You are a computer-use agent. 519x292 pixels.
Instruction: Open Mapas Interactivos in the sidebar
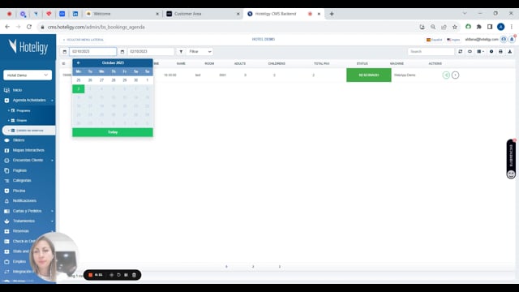[28, 150]
